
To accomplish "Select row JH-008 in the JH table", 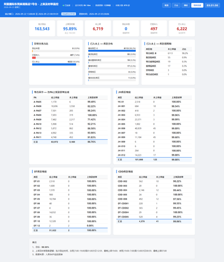I will pyautogui.click(x=154, y=137).
